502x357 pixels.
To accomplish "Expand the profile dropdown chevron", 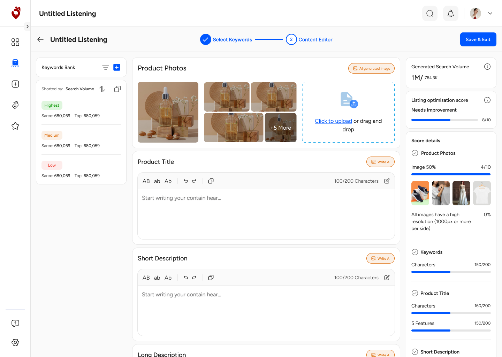I will pyautogui.click(x=490, y=14).
